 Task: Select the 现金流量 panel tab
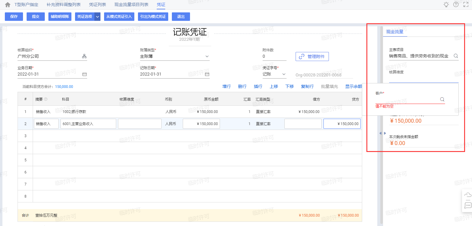pyautogui.click(x=395, y=31)
